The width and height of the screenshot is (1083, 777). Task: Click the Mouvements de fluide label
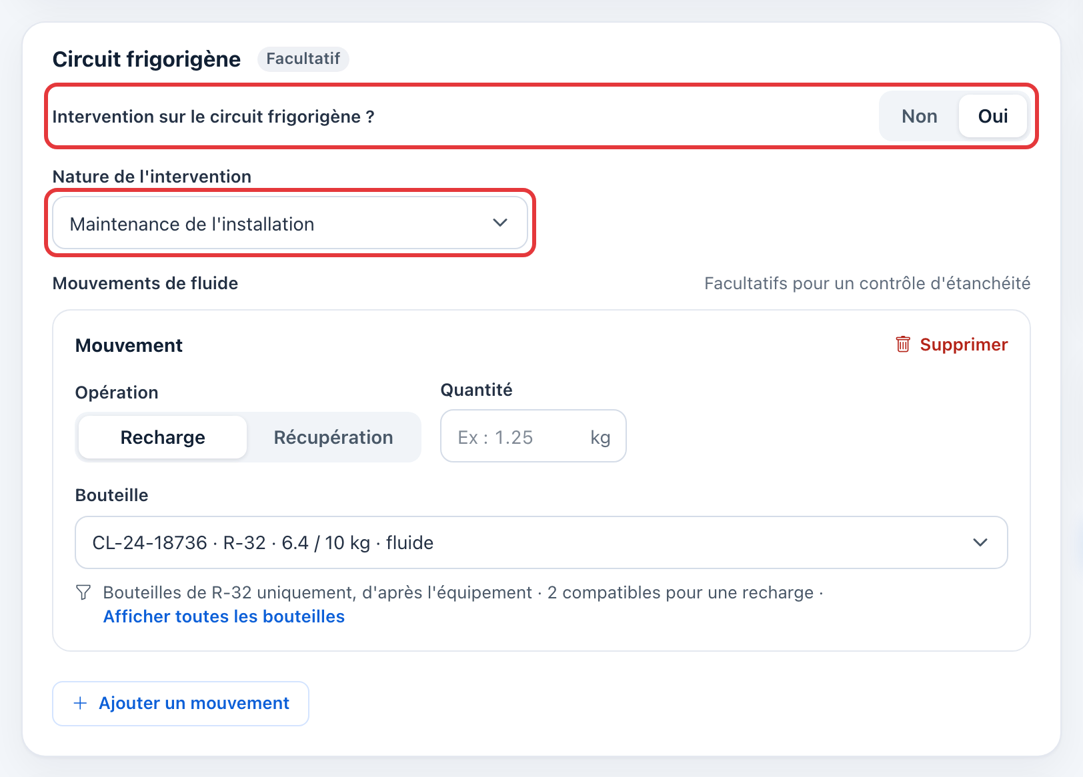pyautogui.click(x=145, y=283)
